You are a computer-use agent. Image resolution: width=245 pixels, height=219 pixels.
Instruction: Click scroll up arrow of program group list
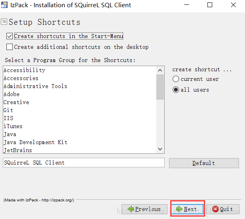point(160,70)
